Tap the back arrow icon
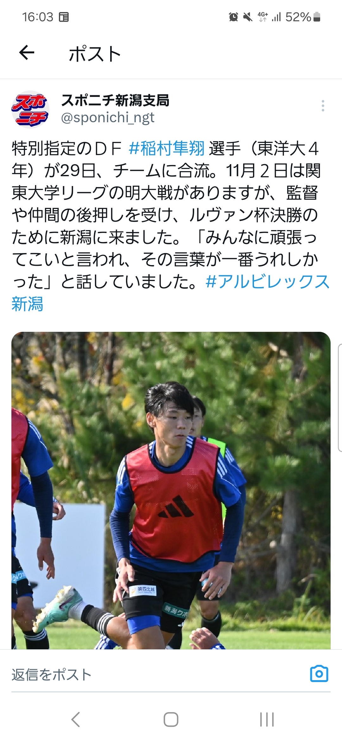This screenshot has width=342, height=743. point(27,53)
